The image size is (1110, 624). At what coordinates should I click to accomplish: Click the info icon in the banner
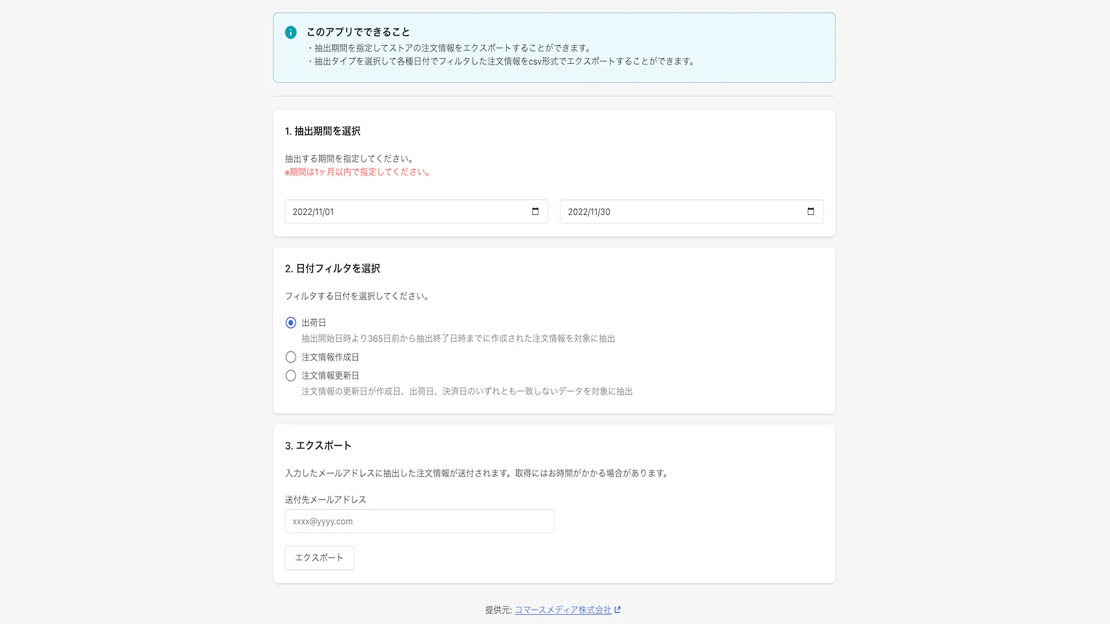291,32
